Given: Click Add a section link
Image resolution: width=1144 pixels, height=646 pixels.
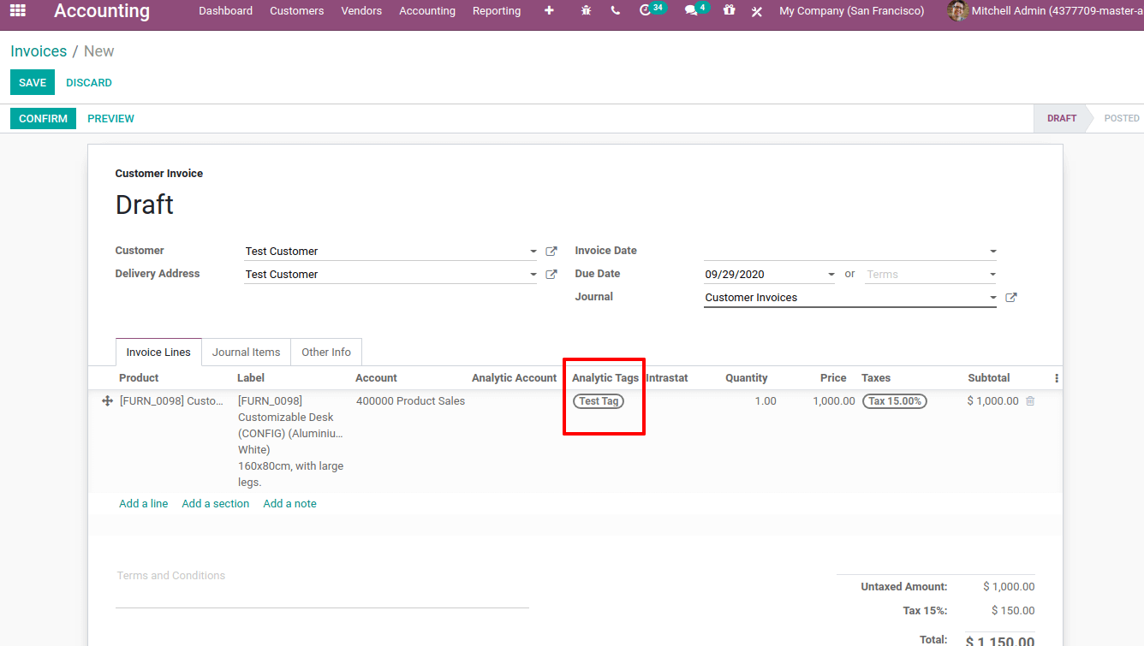Looking at the screenshot, I should (x=216, y=504).
